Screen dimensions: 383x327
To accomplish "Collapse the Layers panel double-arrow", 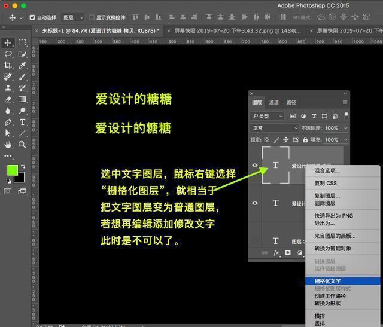I will coord(345,93).
